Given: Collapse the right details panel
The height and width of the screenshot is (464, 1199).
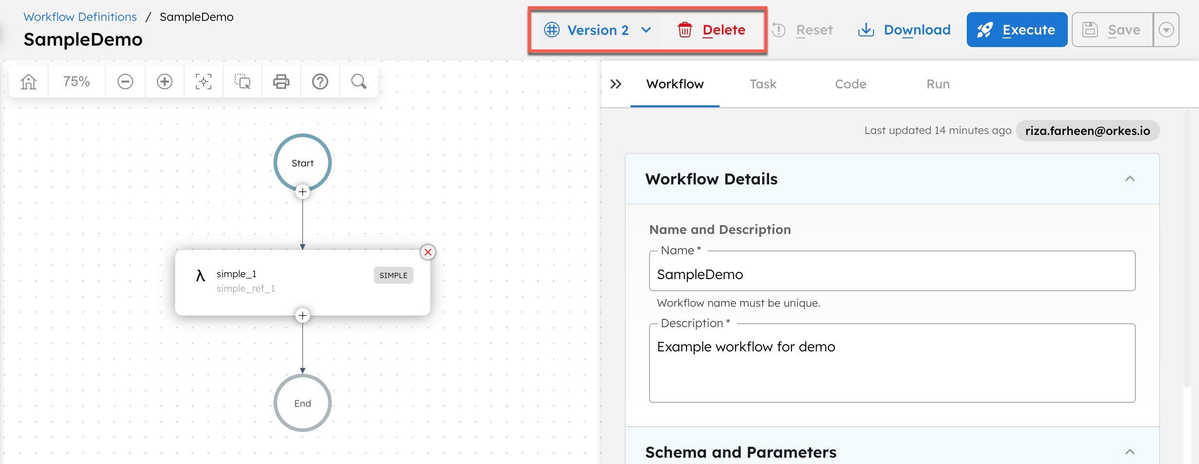Looking at the screenshot, I should [x=616, y=83].
